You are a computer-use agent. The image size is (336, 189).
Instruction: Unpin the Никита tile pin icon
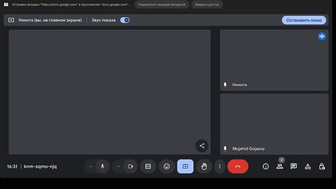(x=225, y=85)
